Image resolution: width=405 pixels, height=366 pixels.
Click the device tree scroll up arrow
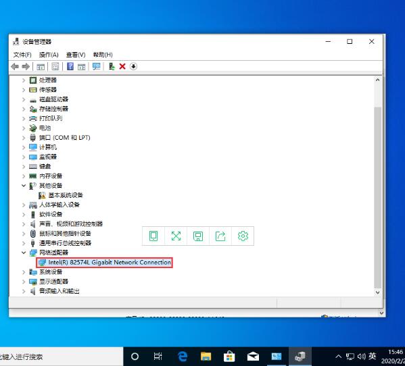(378, 80)
